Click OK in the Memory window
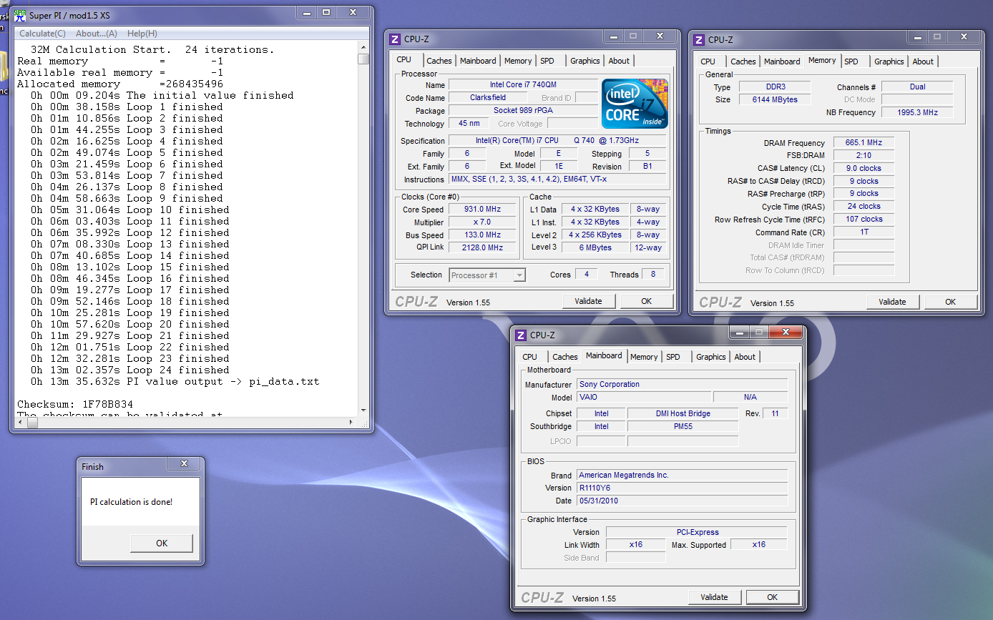The image size is (993, 620). [951, 302]
